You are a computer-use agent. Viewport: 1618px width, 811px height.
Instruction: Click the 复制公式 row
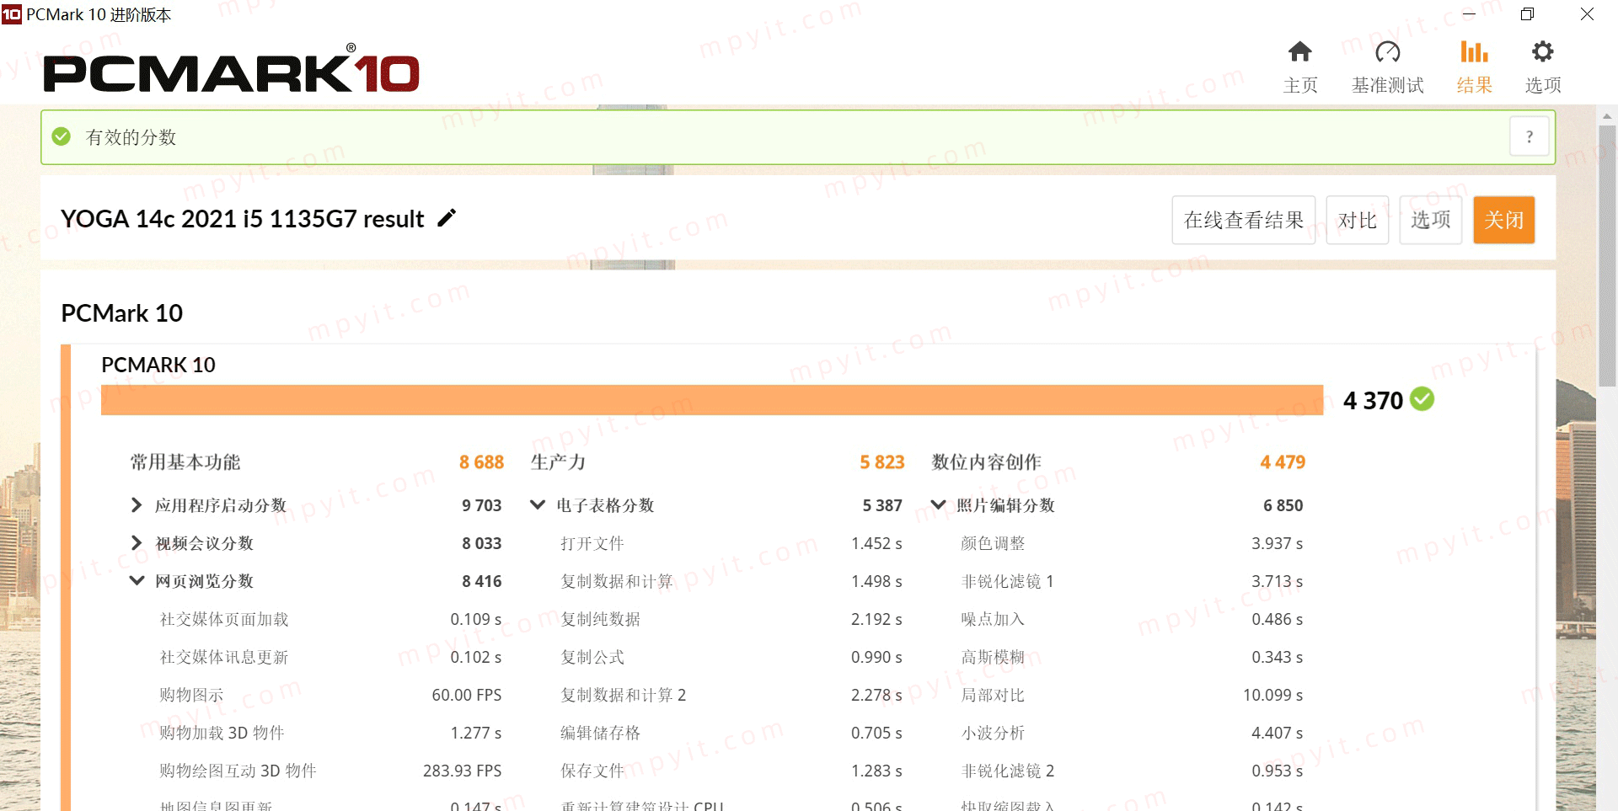pos(731,657)
